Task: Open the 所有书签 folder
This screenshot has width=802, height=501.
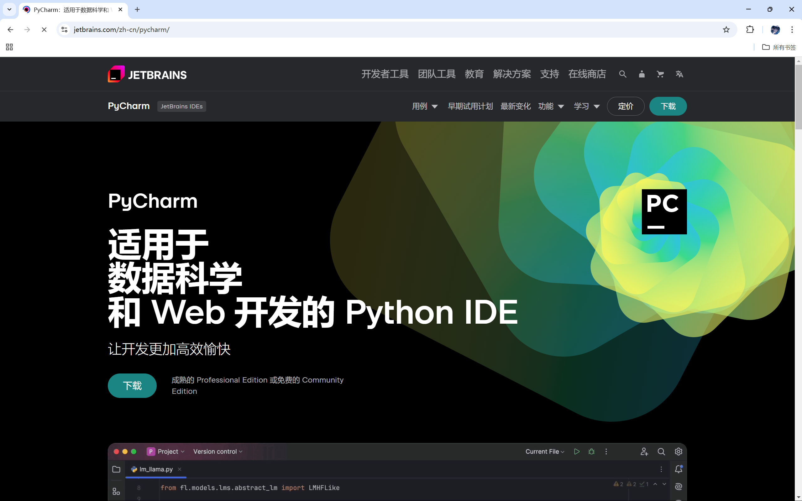Action: point(779,47)
